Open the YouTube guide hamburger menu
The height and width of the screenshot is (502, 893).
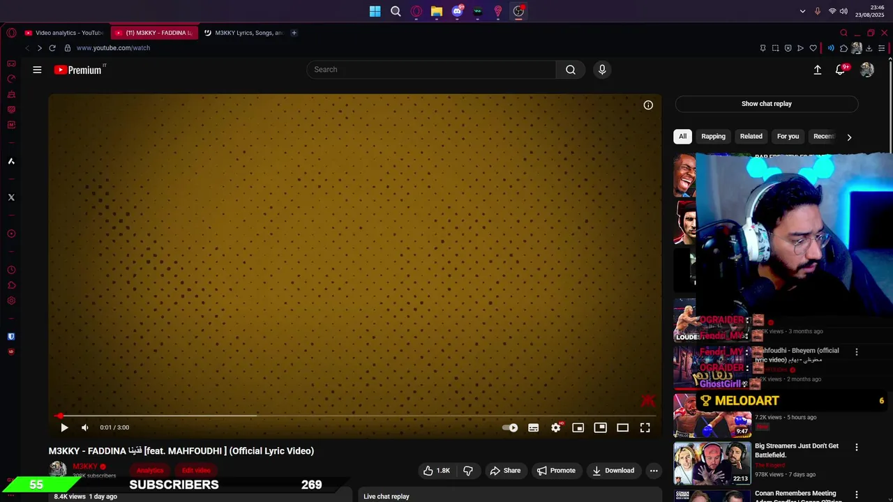click(37, 70)
